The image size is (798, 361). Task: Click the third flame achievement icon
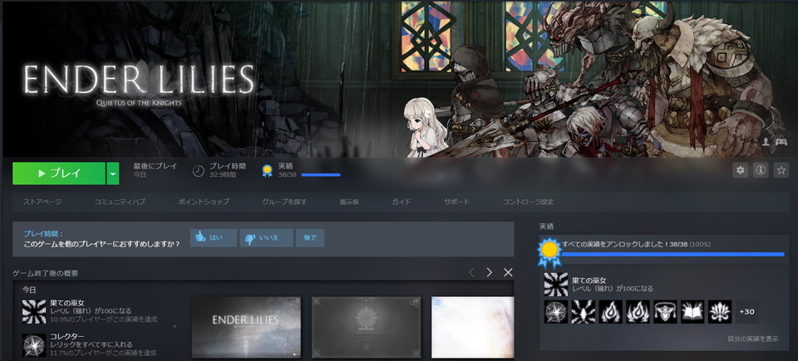click(x=610, y=312)
